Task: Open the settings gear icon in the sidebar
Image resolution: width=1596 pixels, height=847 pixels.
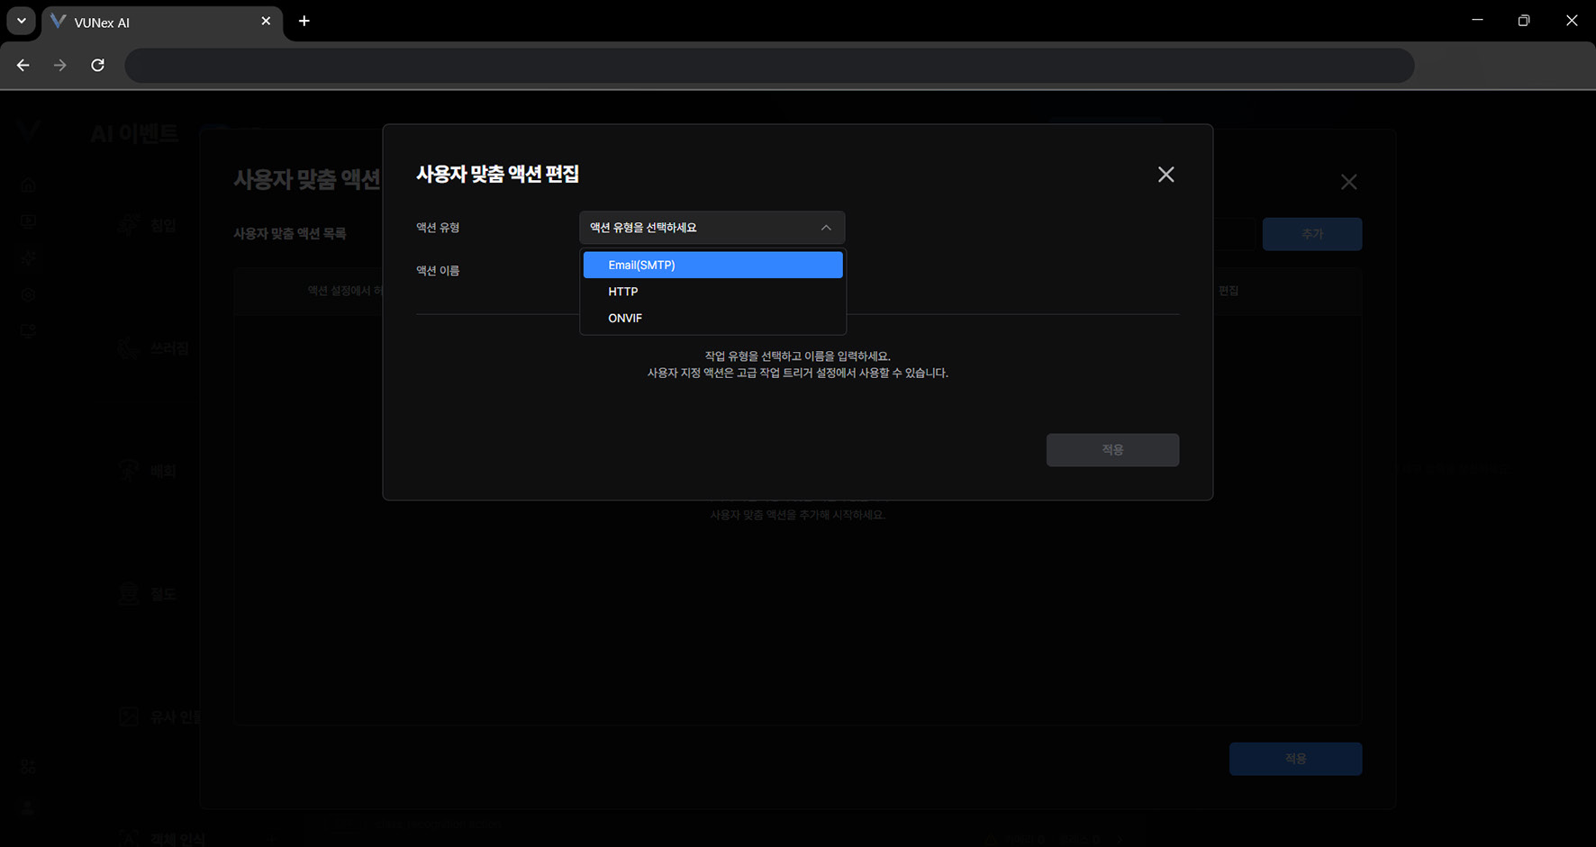Action: (28, 294)
